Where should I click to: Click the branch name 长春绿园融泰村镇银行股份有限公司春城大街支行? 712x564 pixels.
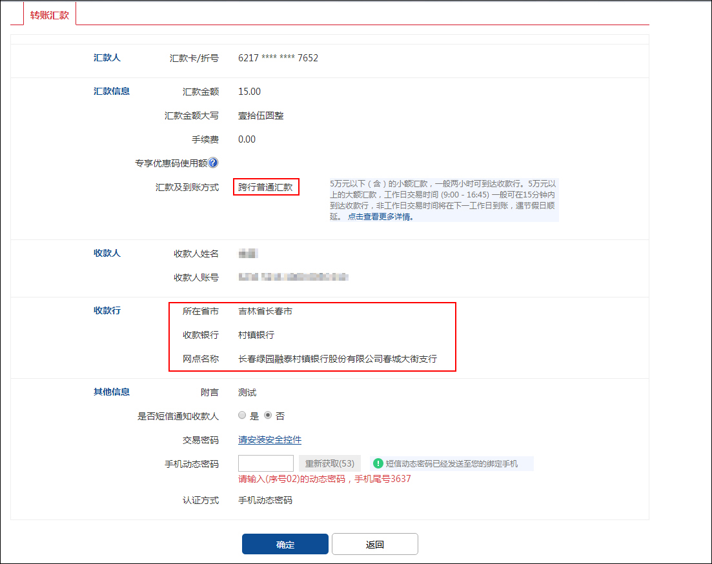[338, 359]
